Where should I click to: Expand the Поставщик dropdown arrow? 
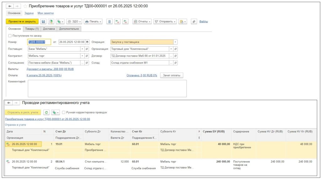click(82, 49)
